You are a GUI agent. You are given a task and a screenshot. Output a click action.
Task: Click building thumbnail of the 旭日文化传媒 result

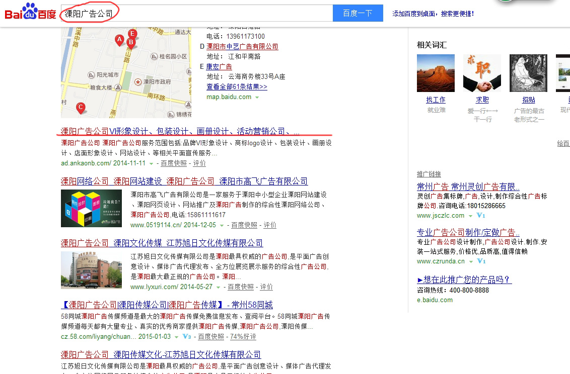coord(91,270)
